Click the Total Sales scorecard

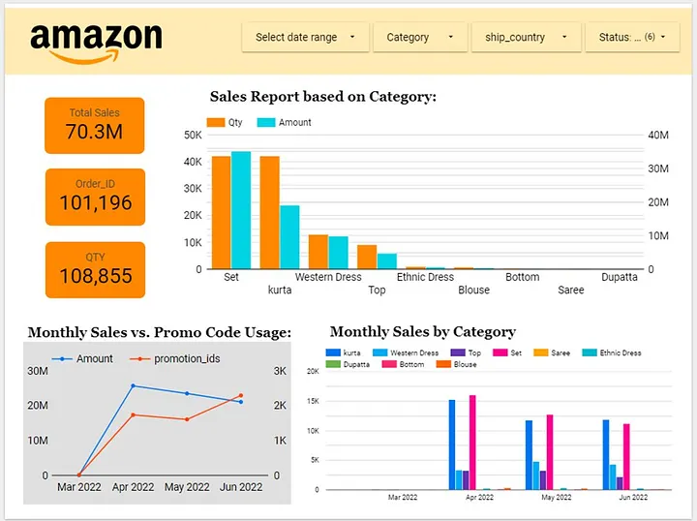(x=95, y=125)
